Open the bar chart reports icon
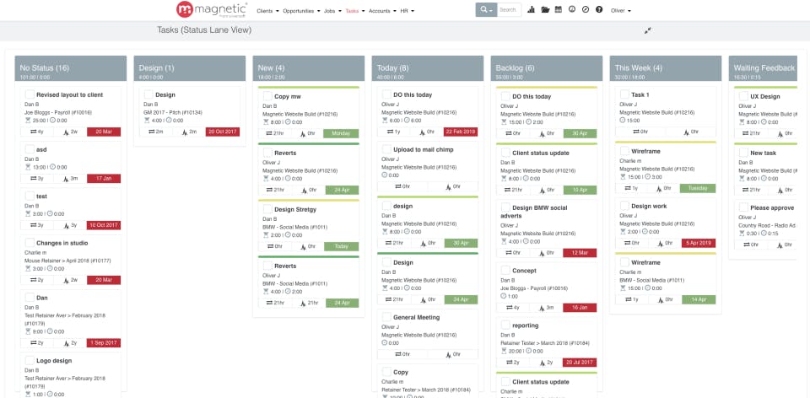The height and width of the screenshot is (398, 810). [x=531, y=10]
